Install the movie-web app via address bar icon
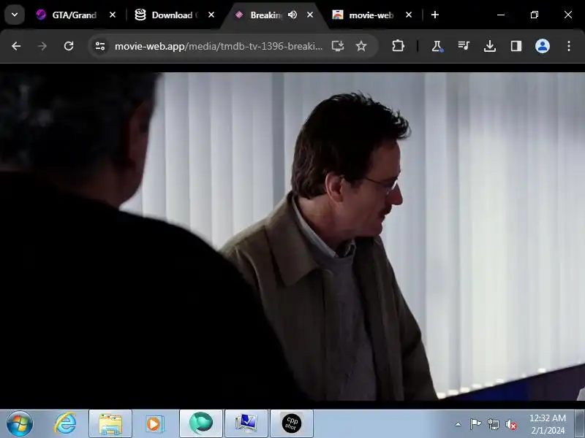This screenshot has height=438, width=585. coord(338,46)
